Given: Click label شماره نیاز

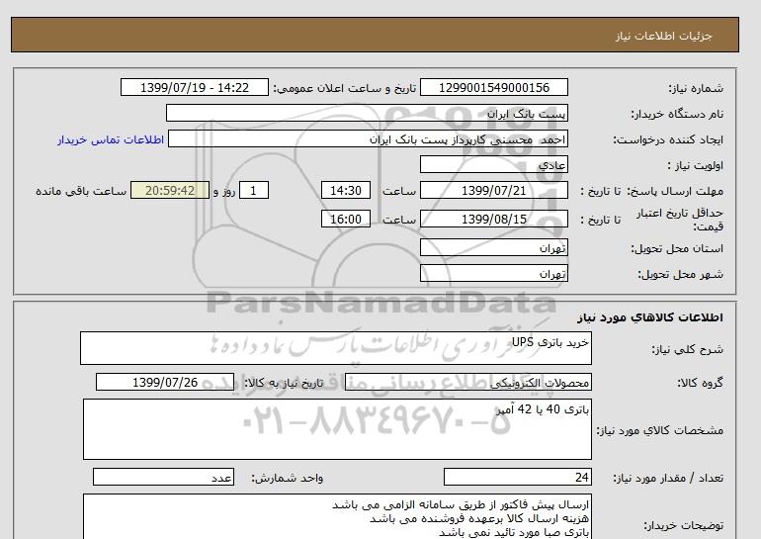Looking at the screenshot, I should point(696,88).
